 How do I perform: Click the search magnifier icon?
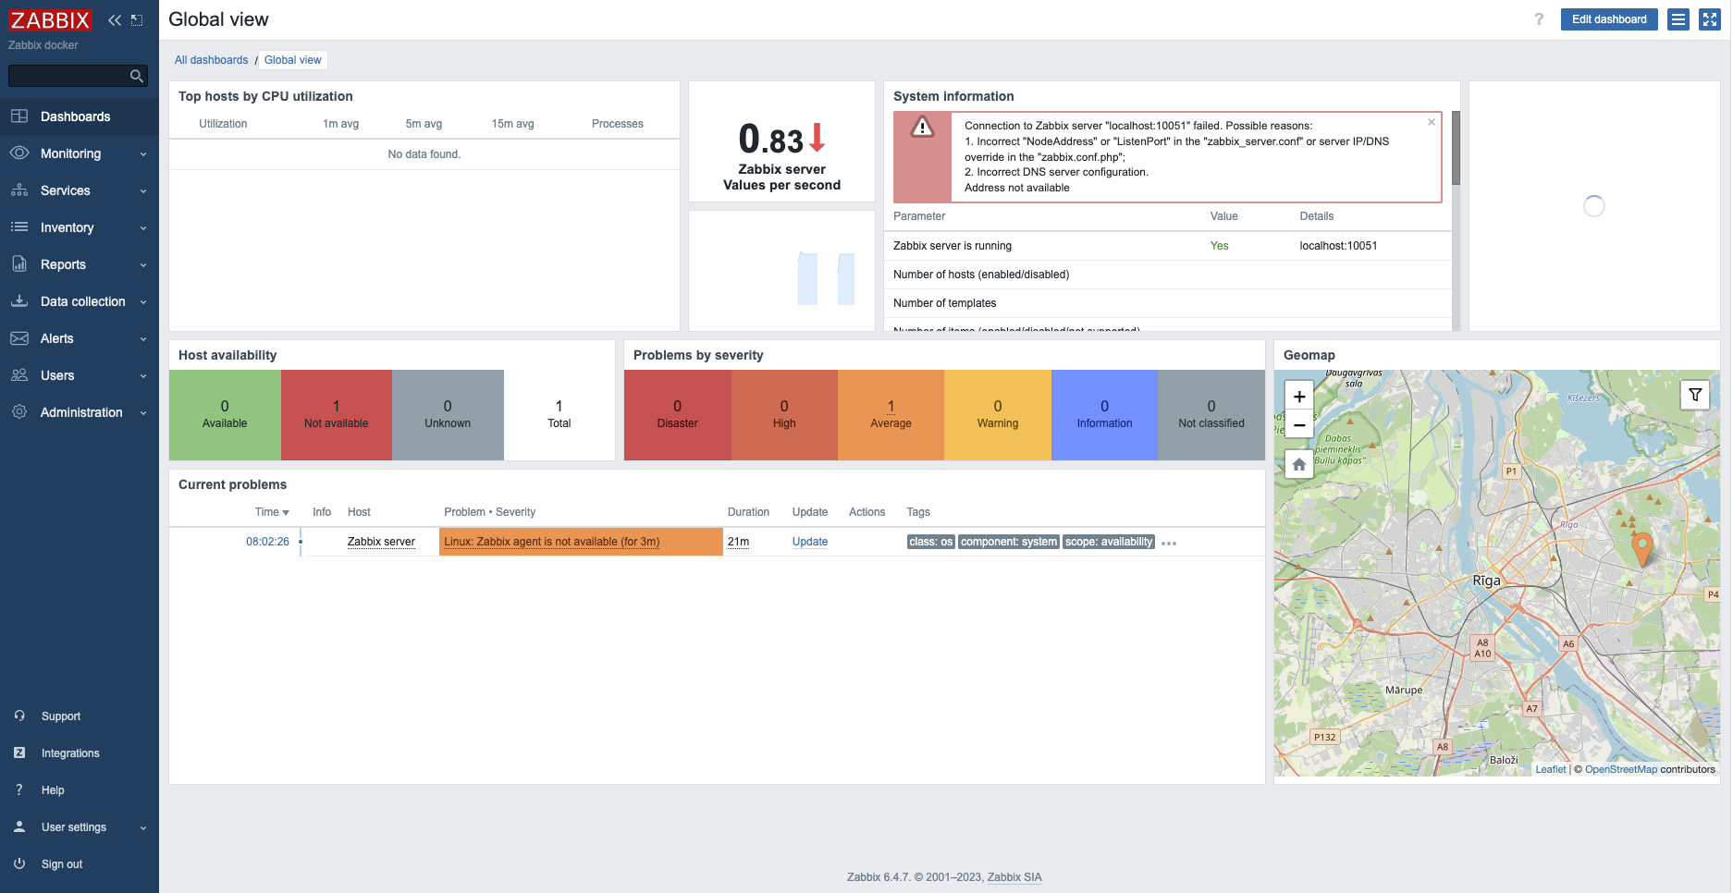137,76
